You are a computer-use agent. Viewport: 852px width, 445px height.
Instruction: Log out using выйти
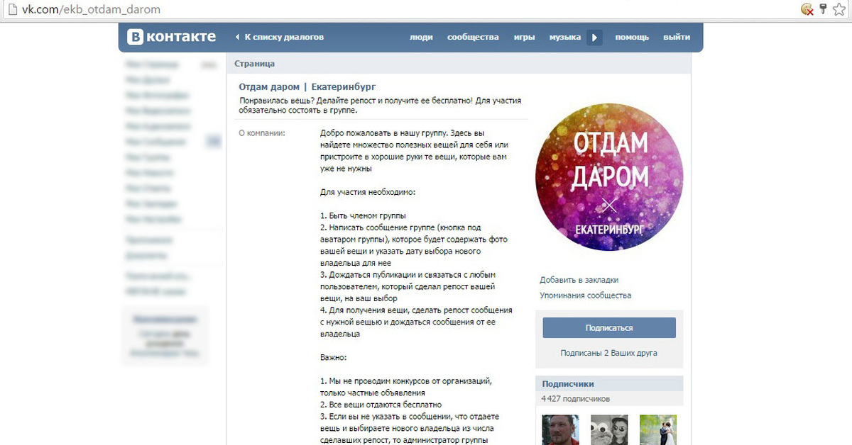677,37
